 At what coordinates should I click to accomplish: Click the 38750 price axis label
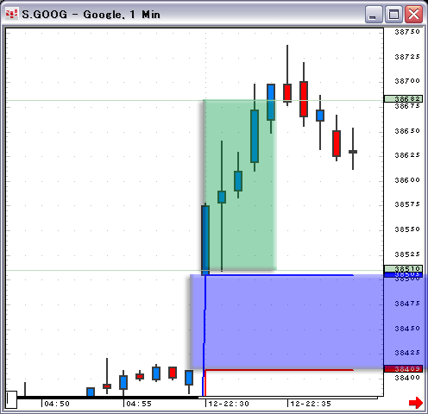point(407,32)
